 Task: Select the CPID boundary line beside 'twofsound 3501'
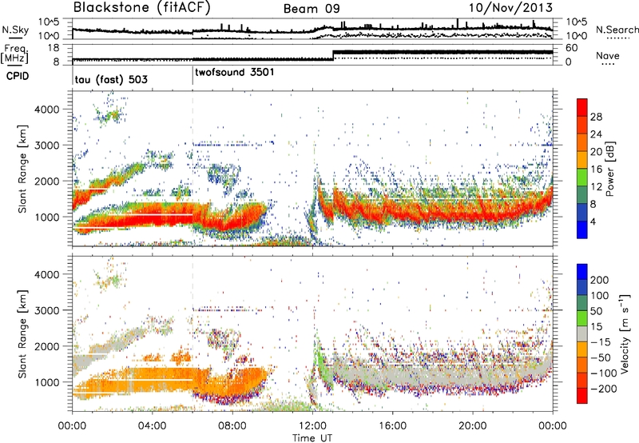pyautogui.click(x=192, y=74)
